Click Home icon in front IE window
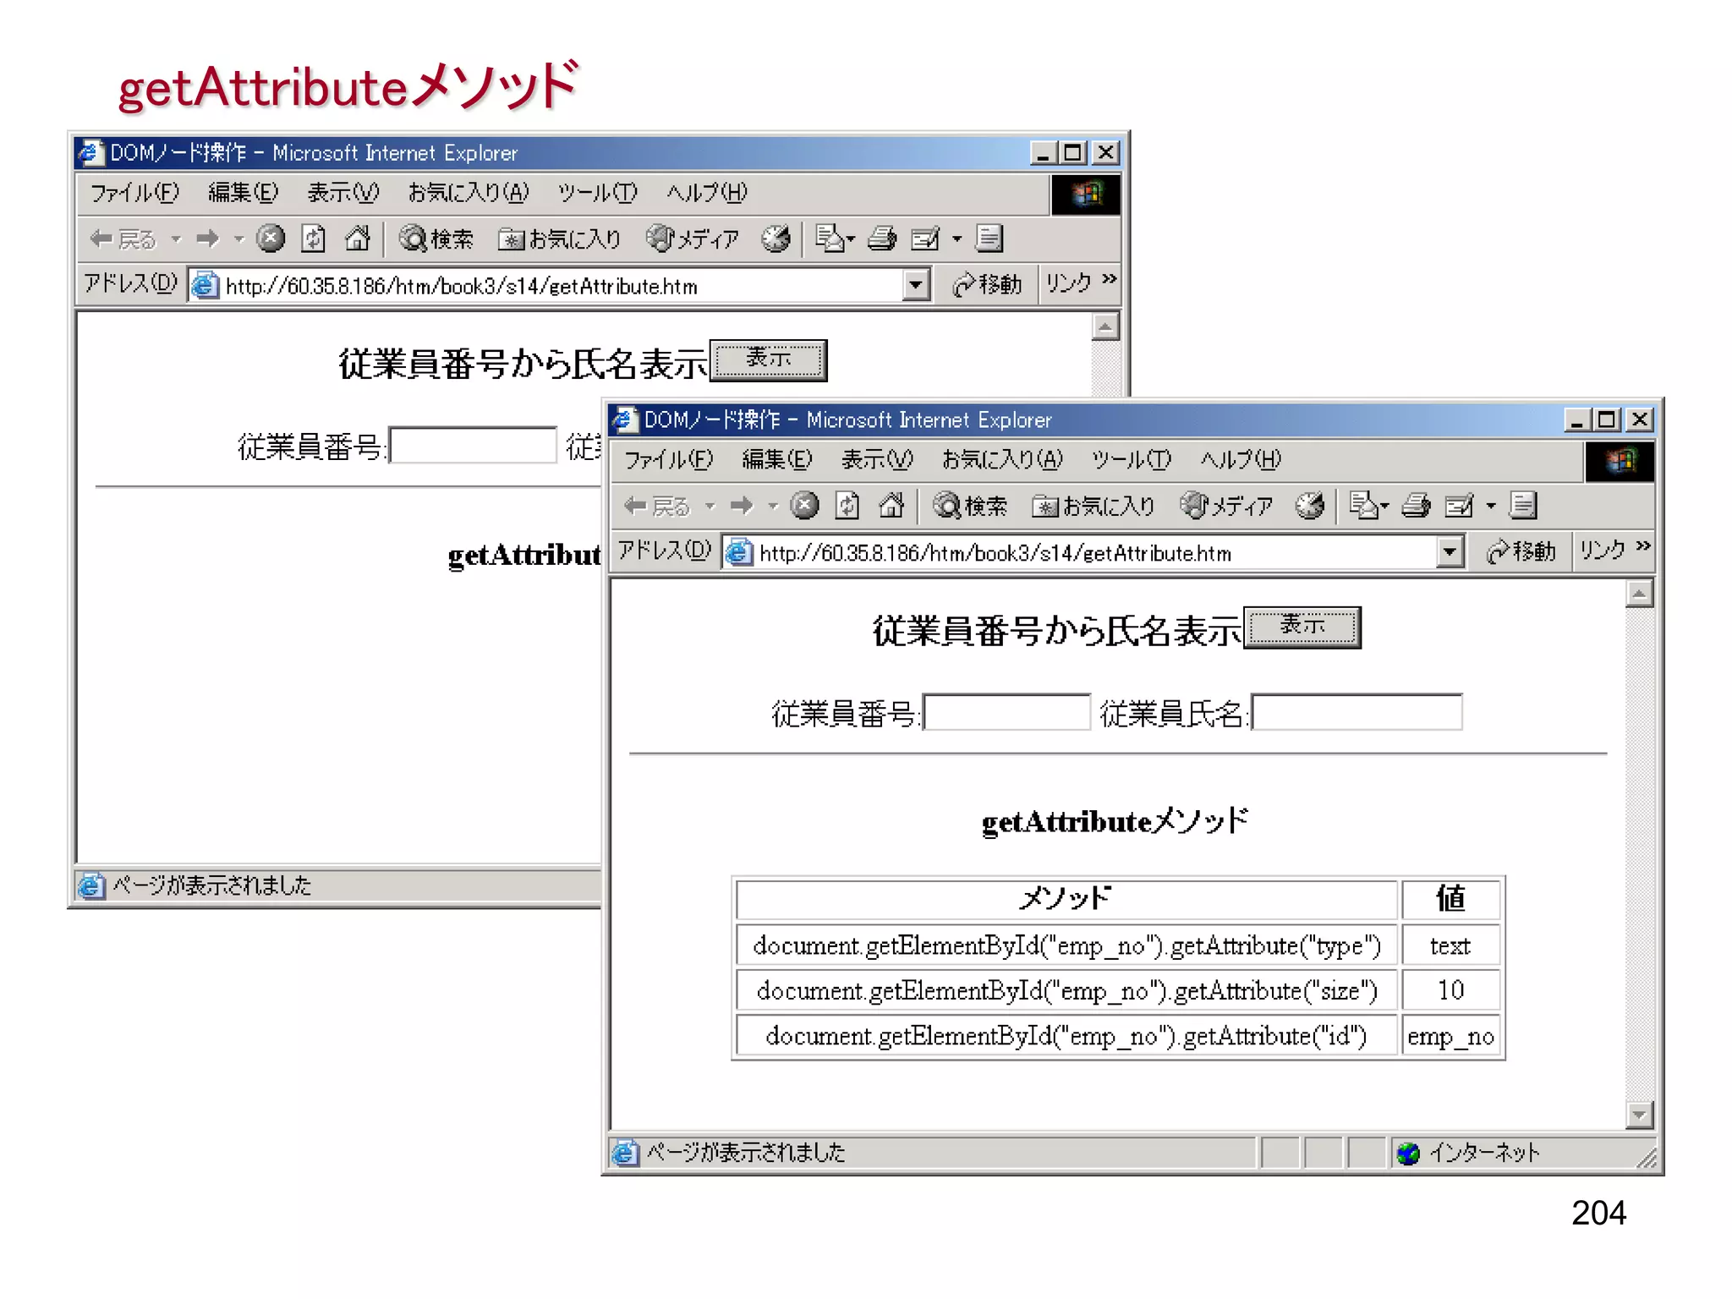 coord(891,506)
